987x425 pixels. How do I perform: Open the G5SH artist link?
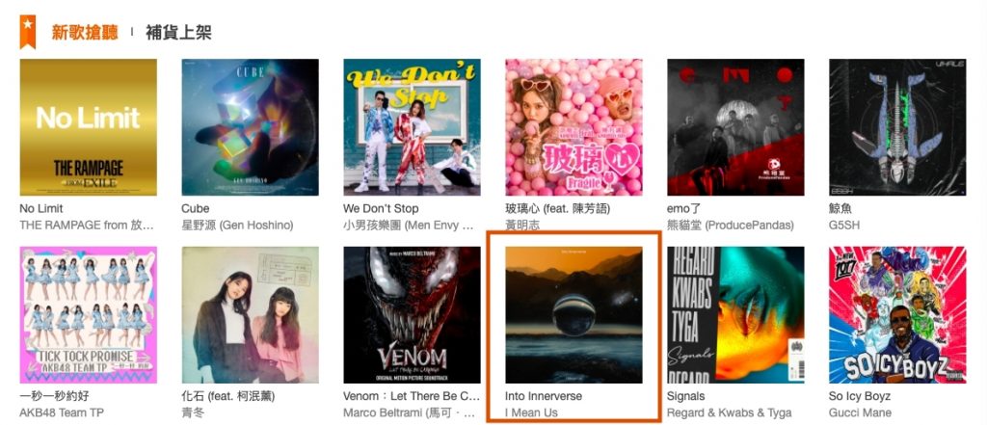point(844,225)
